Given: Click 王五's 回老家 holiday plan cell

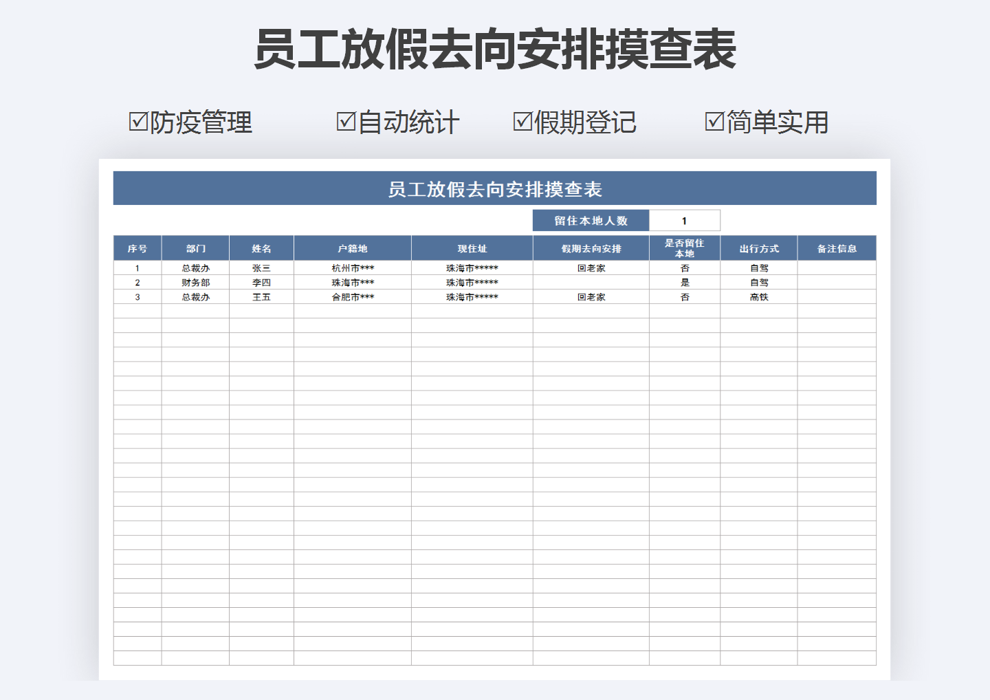Looking at the screenshot, I should [591, 296].
